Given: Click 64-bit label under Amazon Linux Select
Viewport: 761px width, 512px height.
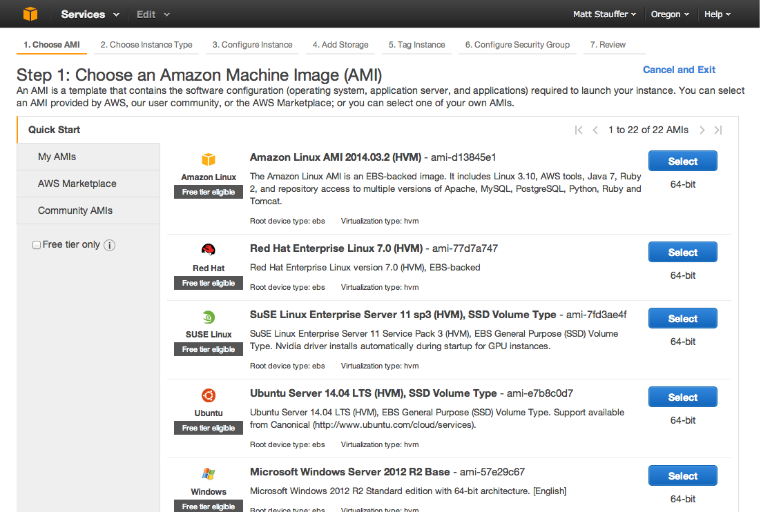Looking at the screenshot, I should [683, 184].
